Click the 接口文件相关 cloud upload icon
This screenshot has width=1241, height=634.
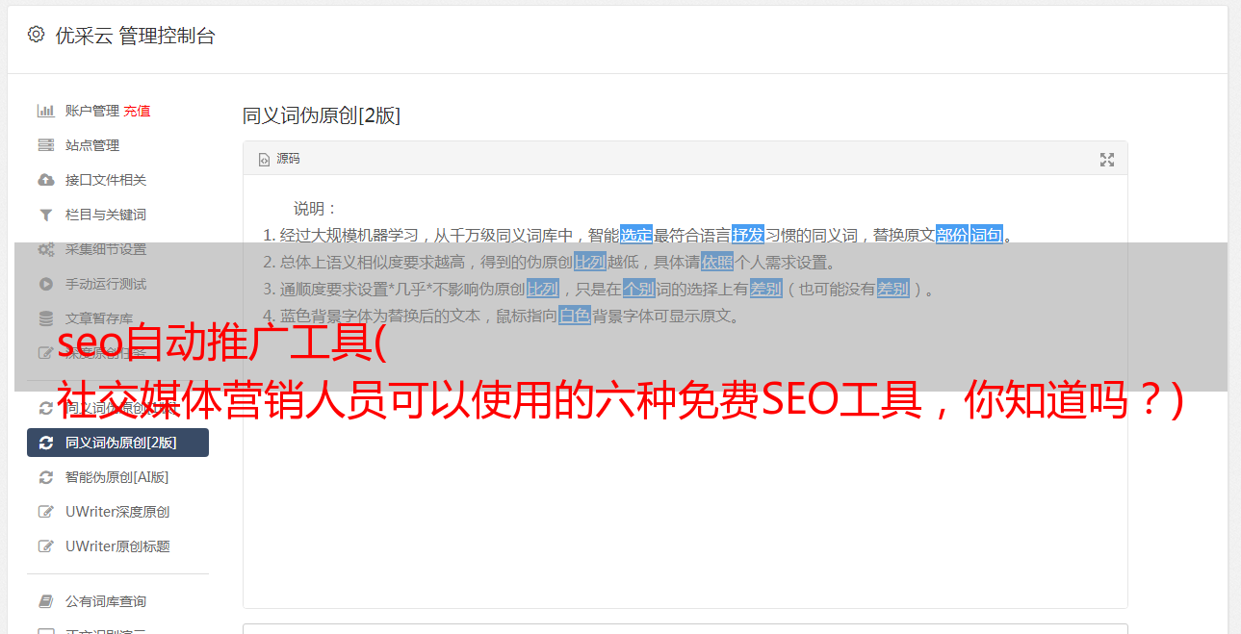pyautogui.click(x=45, y=180)
